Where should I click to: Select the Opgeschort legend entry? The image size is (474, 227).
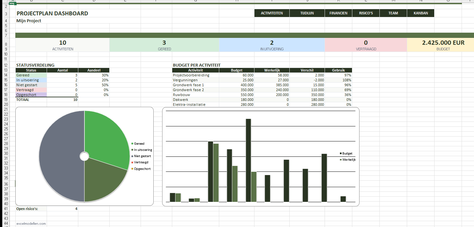point(142,169)
